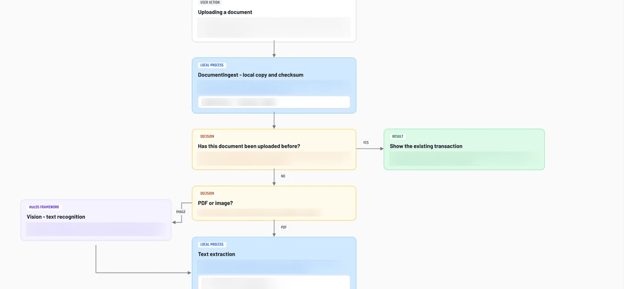624x289 pixels.
Task: Click the IMAGE branch label
Action: coord(181,212)
